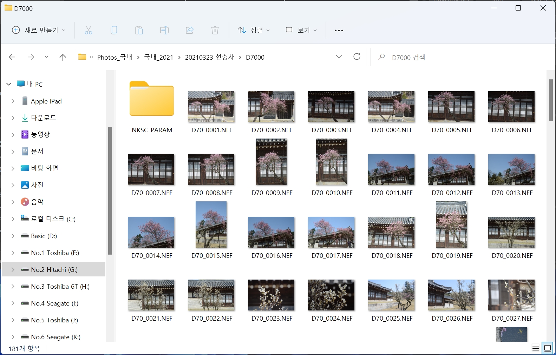Click the Copy icon in toolbar
Image resolution: width=556 pixels, height=355 pixels.
114,31
